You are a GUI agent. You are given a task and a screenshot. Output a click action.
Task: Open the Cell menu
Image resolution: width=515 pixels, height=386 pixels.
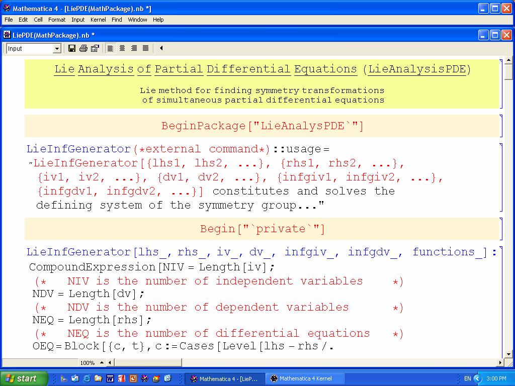pos(38,20)
